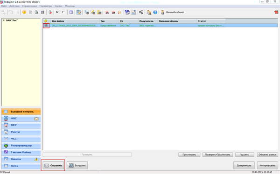280x174 pixels.
Task: Click the warning triangle beside Новости
Action: [36, 159]
